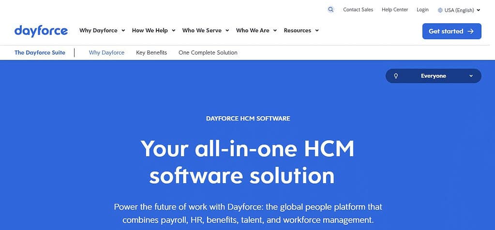Click the 'Your all-in-one HCM' headline
495x230 pixels.
click(x=248, y=162)
